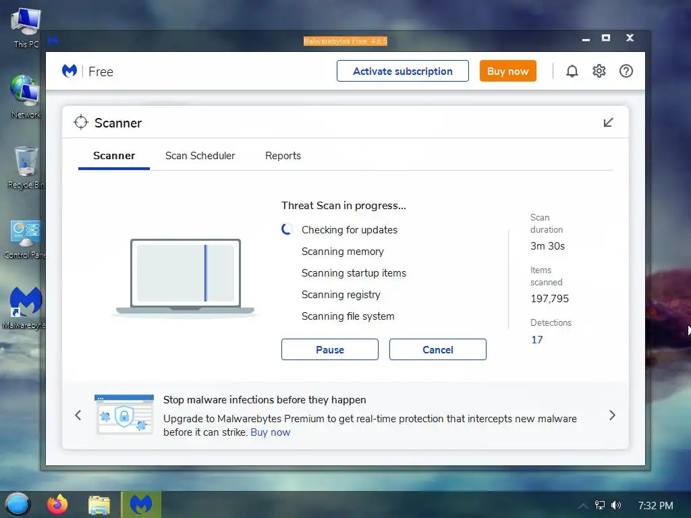The image size is (691, 518).
Task: Click the 7:32 PM taskbar clock
Action: click(655, 505)
